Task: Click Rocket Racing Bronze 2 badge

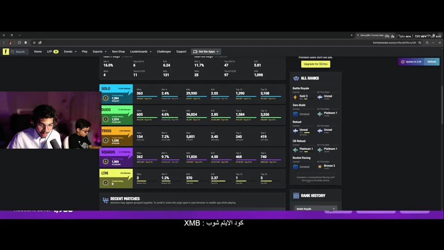Action: point(320,167)
